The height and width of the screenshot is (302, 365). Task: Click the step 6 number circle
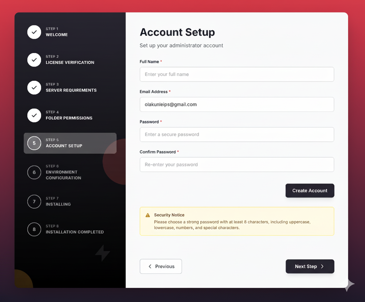click(34, 172)
